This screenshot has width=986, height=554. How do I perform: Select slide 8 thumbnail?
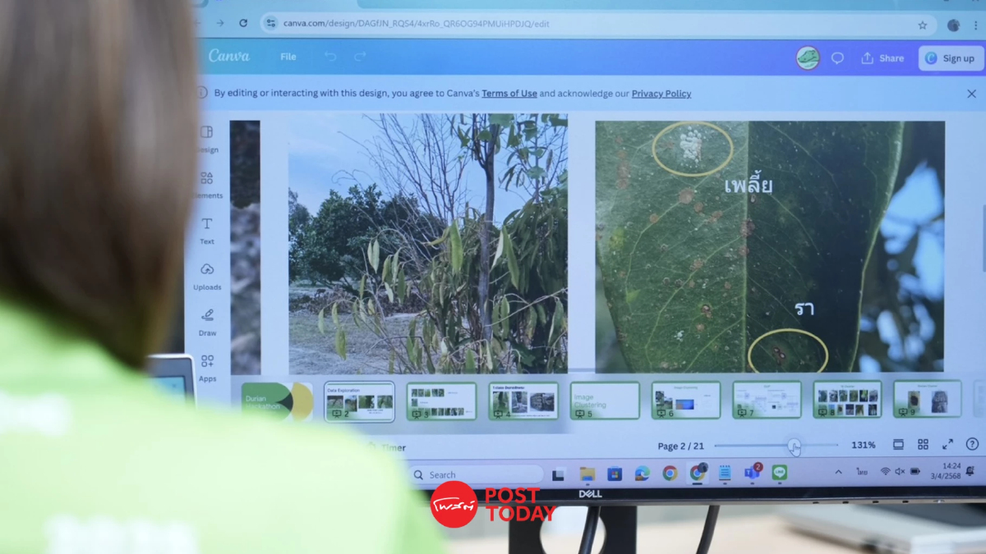[x=847, y=399]
